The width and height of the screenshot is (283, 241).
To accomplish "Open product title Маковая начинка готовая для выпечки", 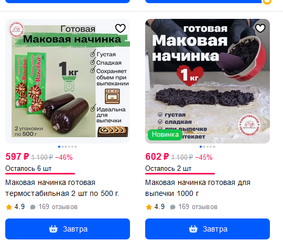I will (198, 188).
